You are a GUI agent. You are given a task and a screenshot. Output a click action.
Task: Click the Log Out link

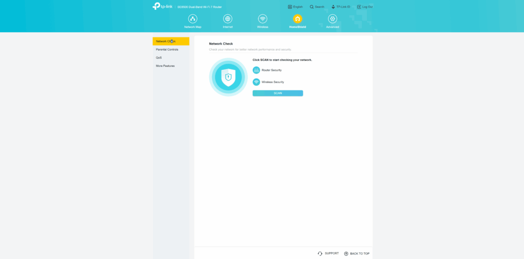click(x=367, y=7)
